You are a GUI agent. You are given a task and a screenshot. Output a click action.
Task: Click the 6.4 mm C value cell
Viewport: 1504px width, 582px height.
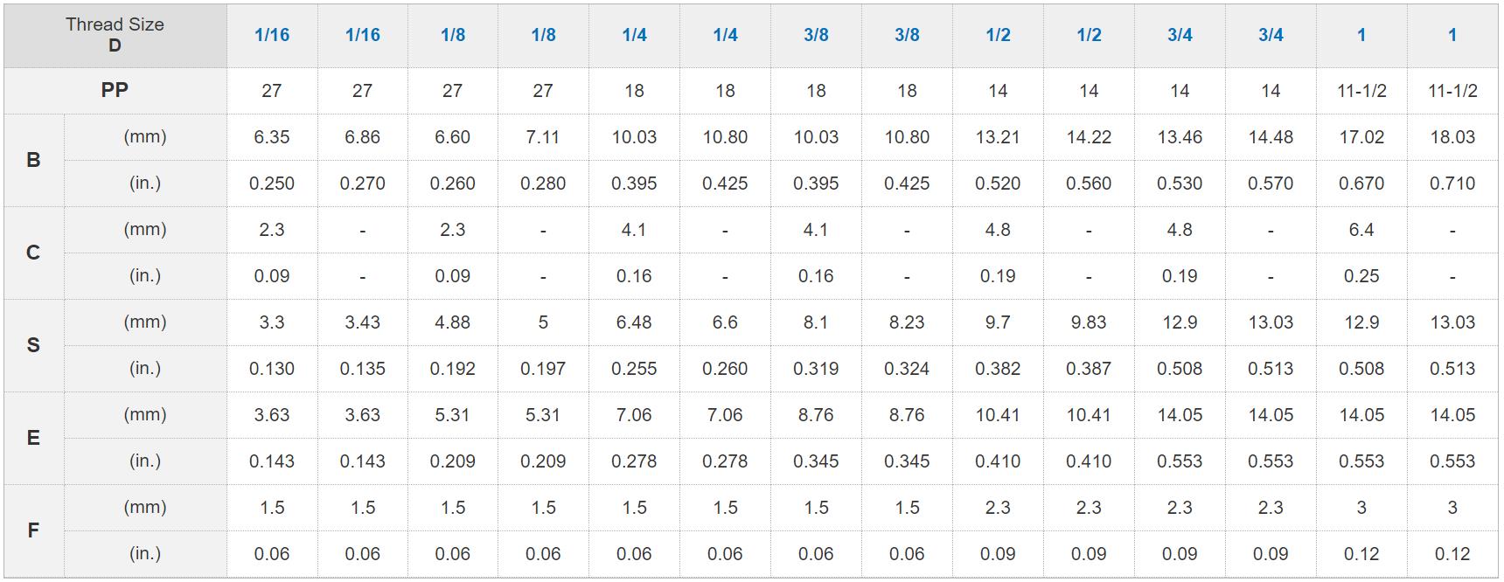[x=1361, y=230]
